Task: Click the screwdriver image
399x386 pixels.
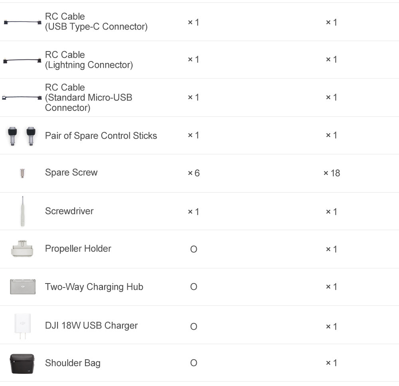Action: [x=22, y=211]
